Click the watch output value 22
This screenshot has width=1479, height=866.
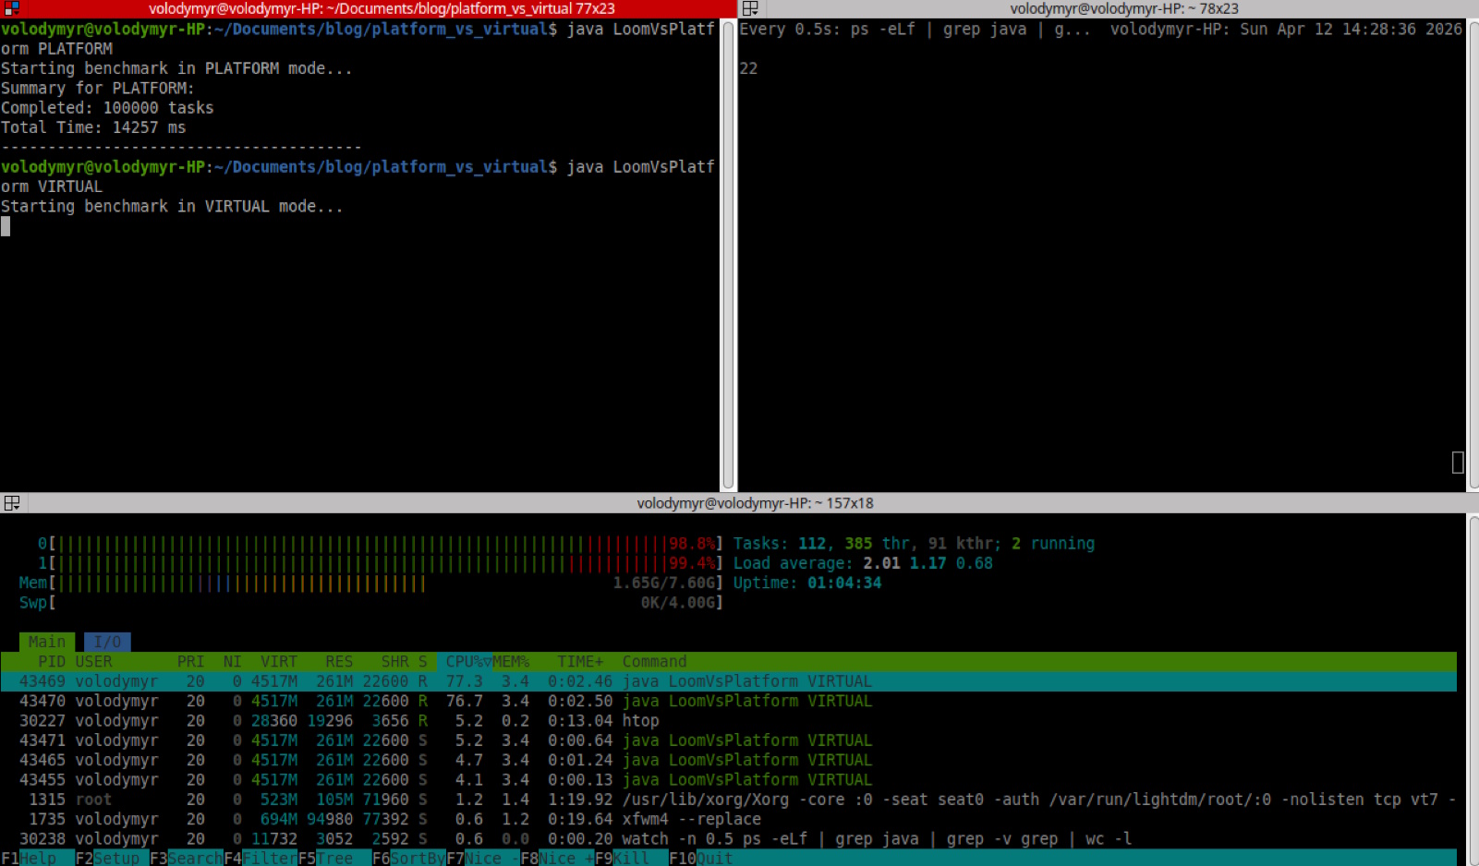tap(748, 68)
